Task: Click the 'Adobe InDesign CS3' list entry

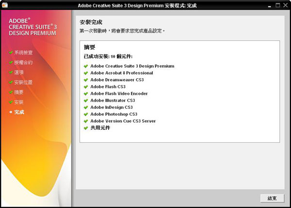Action: point(112,107)
